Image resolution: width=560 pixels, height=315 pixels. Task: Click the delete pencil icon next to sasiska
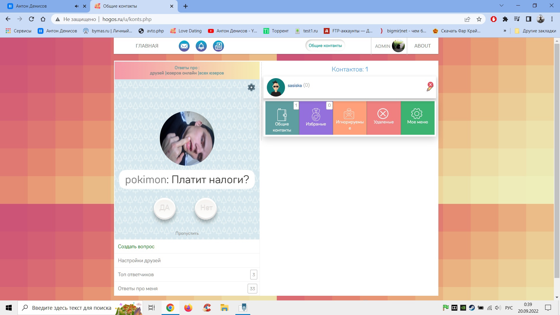(x=430, y=87)
